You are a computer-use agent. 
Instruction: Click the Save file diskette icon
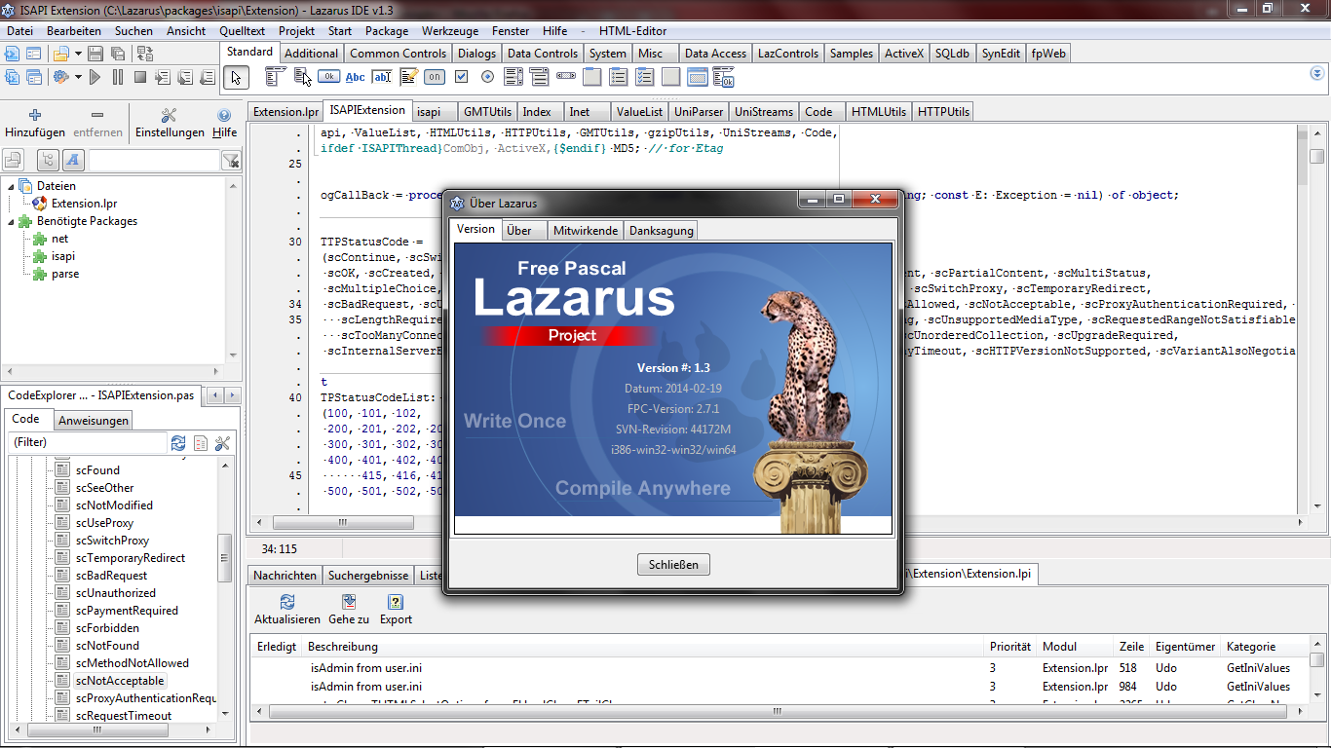[x=95, y=54]
